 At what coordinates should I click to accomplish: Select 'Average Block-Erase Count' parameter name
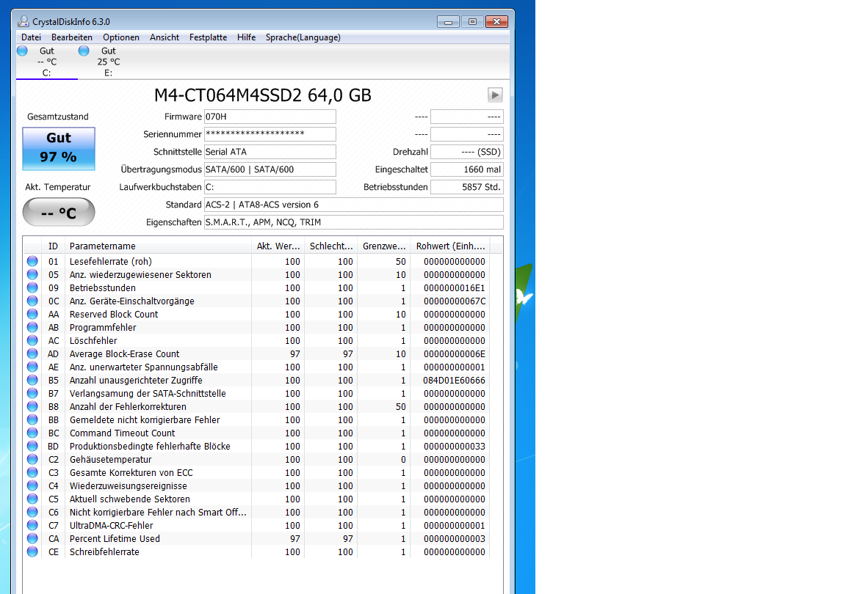point(124,353)
